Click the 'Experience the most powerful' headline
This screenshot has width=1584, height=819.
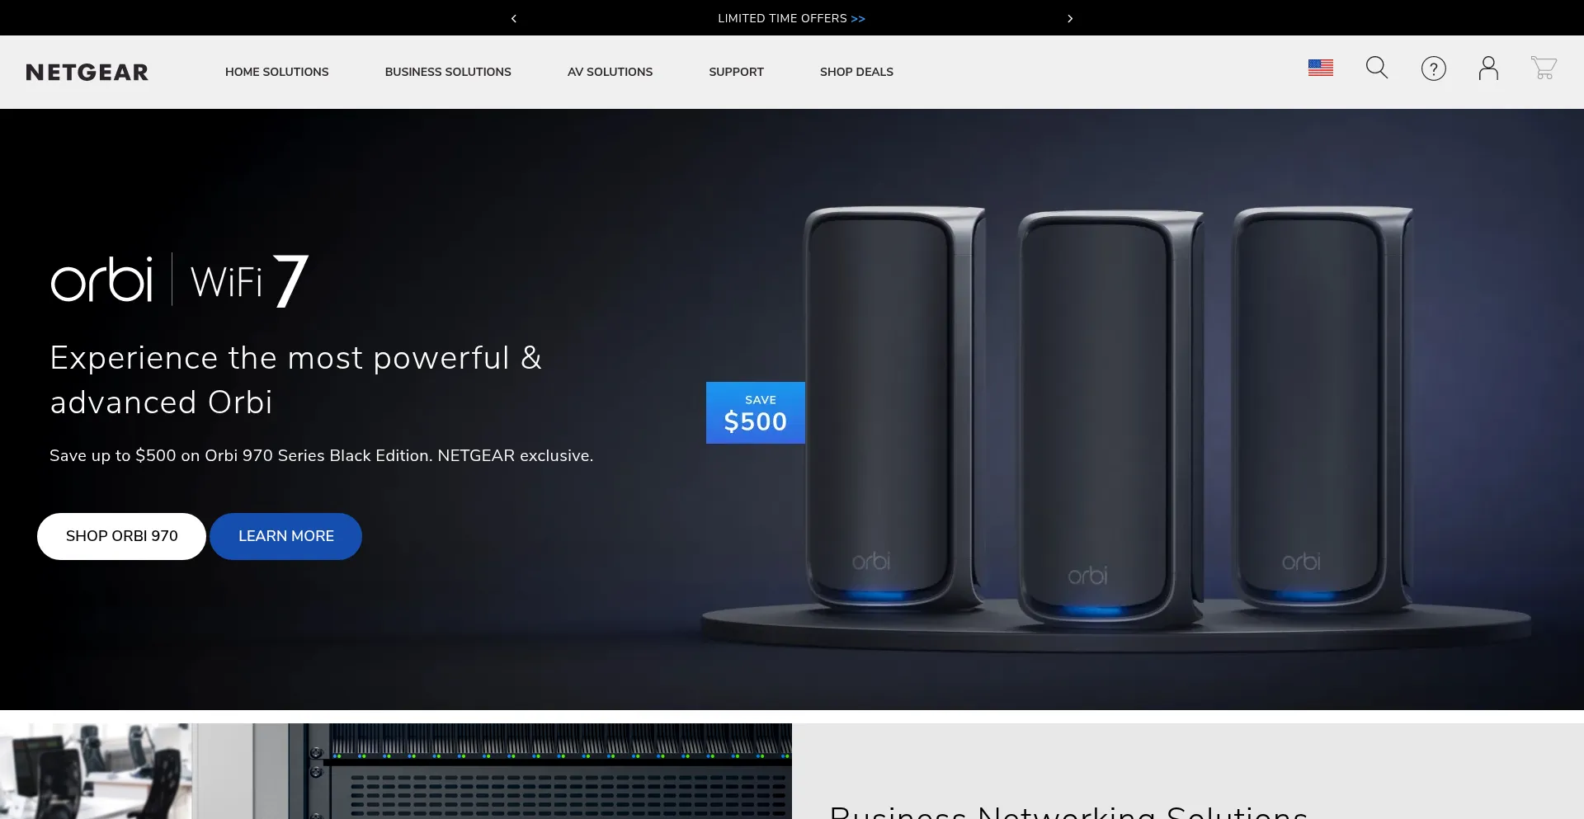pos(295,380)
